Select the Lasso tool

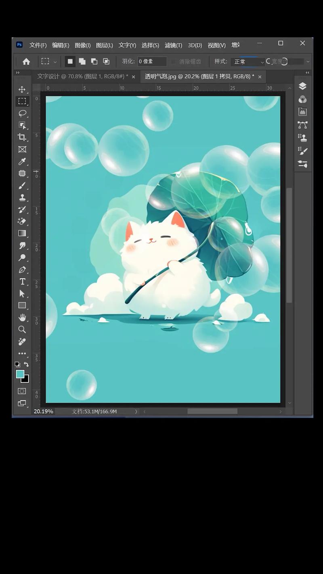(22, 113)
